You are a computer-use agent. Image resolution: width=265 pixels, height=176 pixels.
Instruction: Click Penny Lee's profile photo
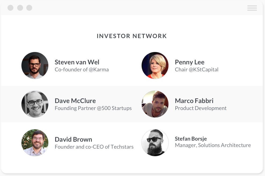[155, 65]
